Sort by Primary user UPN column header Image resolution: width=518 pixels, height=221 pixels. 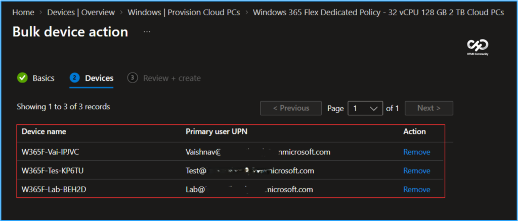click(217, 131)
